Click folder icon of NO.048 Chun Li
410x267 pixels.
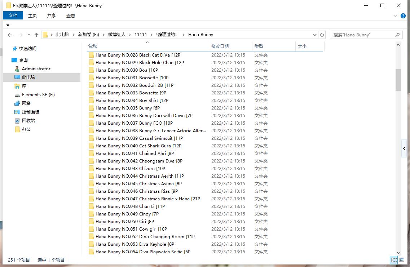pos(91,206)
